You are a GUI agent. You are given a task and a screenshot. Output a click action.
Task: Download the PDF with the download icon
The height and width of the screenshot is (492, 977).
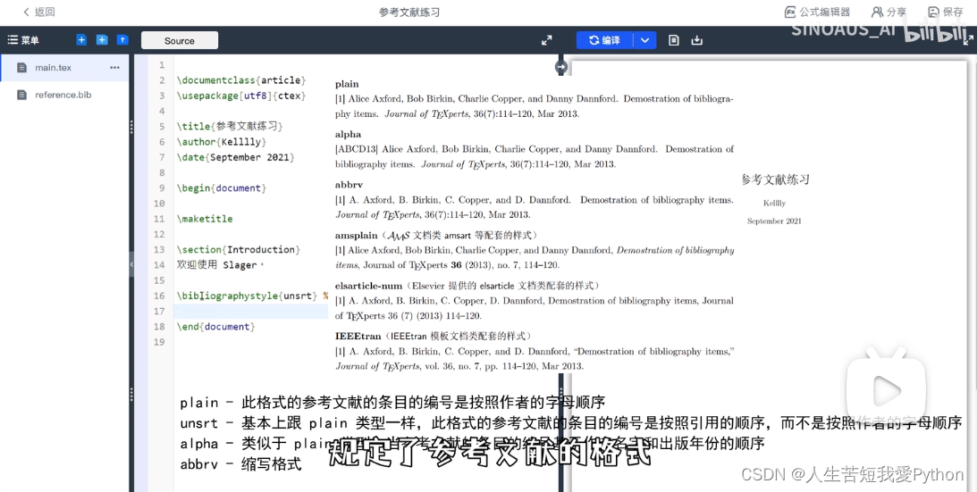point(696,40)
